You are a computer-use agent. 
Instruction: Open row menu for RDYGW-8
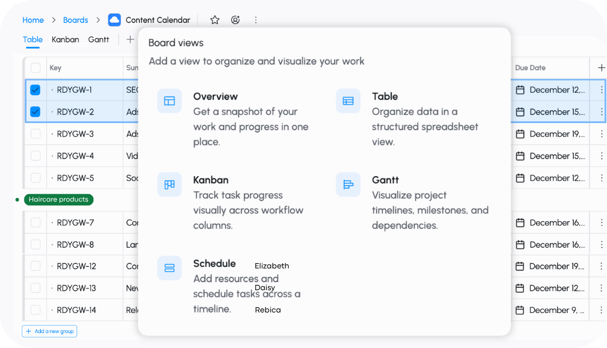point(601,245)
